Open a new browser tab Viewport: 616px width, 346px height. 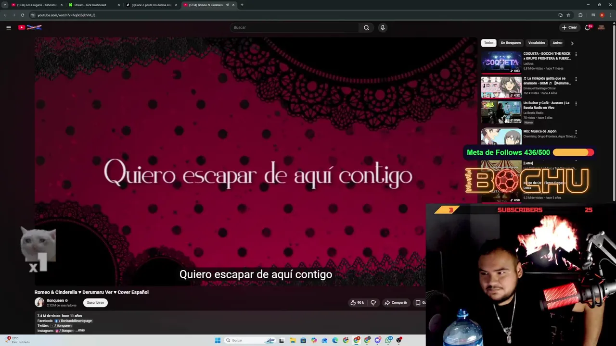[242, 5]
